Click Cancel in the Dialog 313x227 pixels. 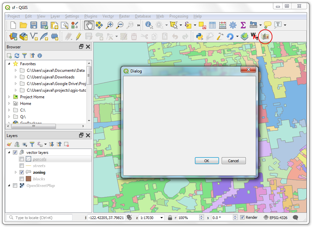(x=233, y=161)
